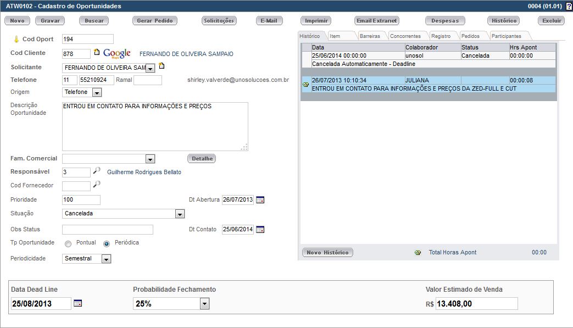Select the Periódica radio button
Viewport: 573px width, 328px height.
point(107,243)
